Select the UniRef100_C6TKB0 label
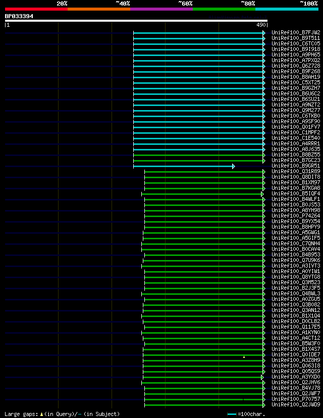 [296, 116]
